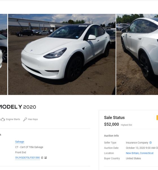Open the Salvage link

point(20,142)
